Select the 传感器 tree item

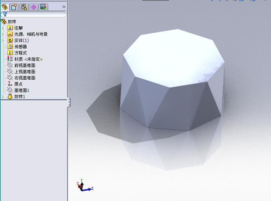click(20, 47)
